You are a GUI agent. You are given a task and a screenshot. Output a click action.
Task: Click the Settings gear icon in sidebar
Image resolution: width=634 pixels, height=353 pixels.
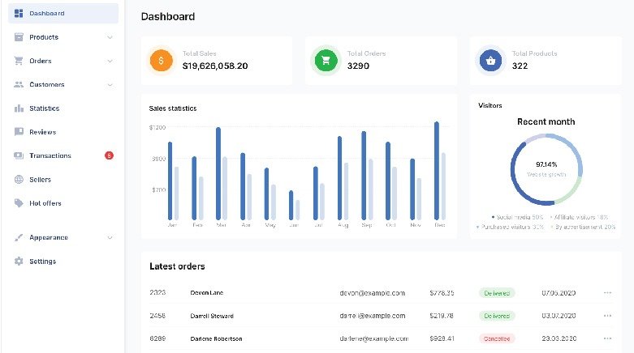pos(19,262)
